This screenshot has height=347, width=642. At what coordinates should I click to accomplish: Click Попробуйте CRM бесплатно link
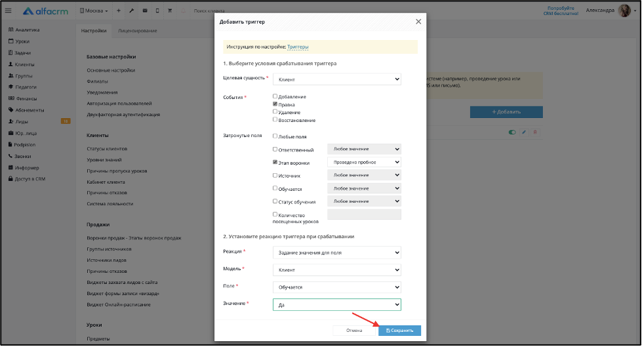tap(561, 10)
